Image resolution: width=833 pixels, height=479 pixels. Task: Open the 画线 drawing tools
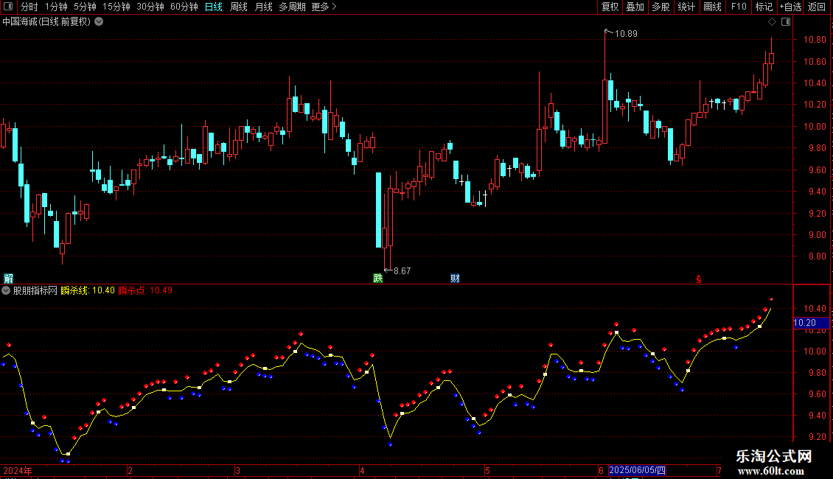coord(712,7)
